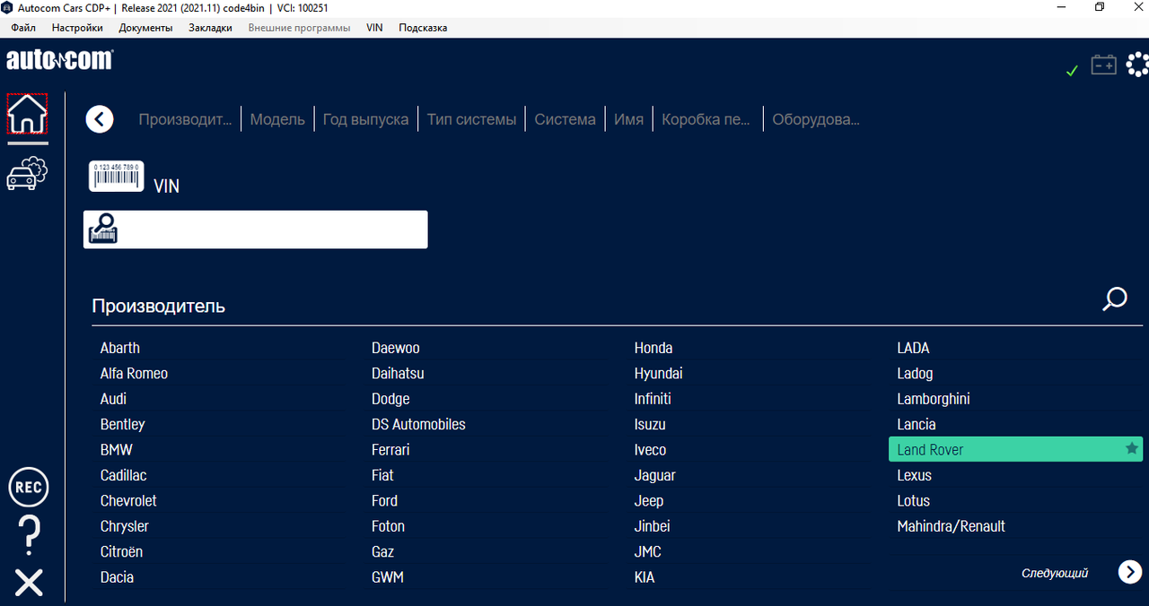Select manufacturer Audi
The height and width of the screenshot is (606, 1149).
tap(113, 399)
